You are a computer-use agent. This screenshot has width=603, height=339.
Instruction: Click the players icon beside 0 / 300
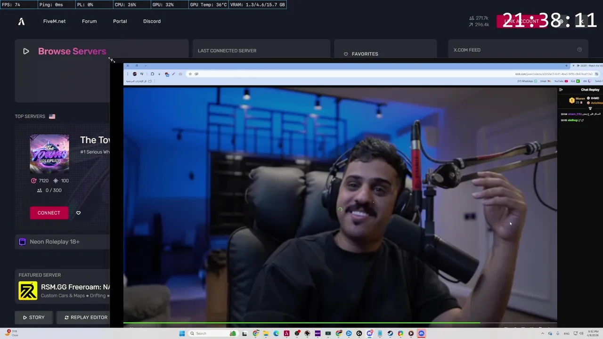(40, 190)
